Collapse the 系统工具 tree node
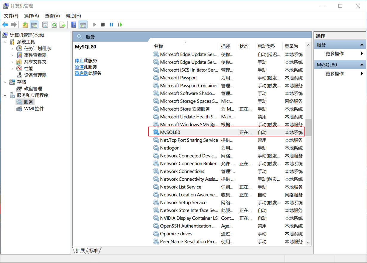Screen dimensions: 367x263 5,42
